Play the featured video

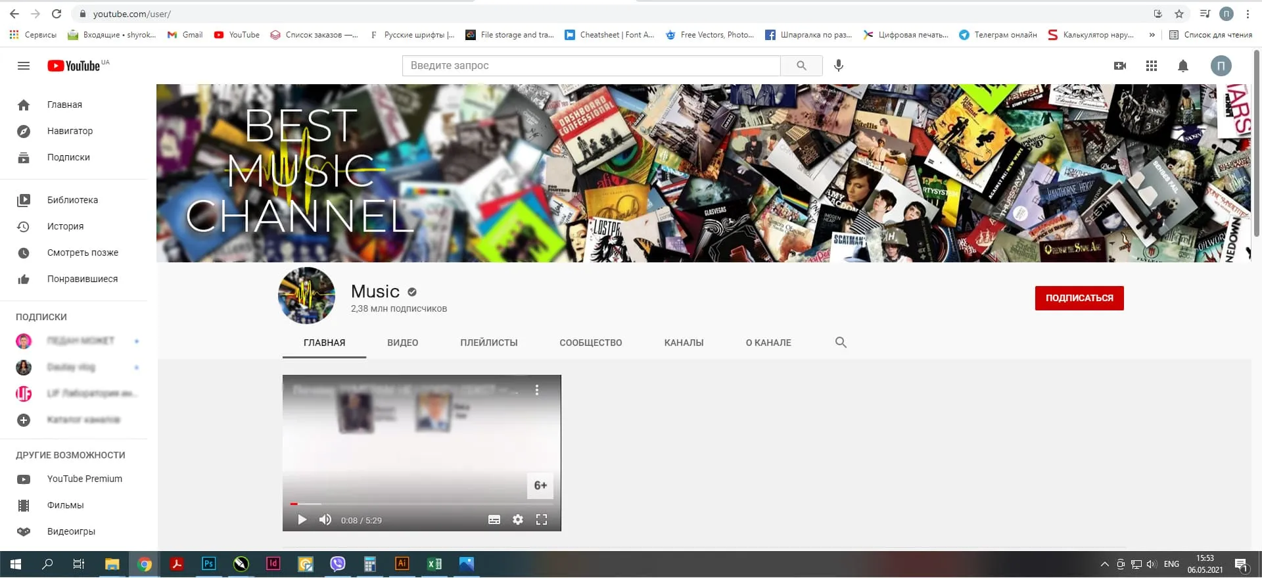click(x=302, y=520)
